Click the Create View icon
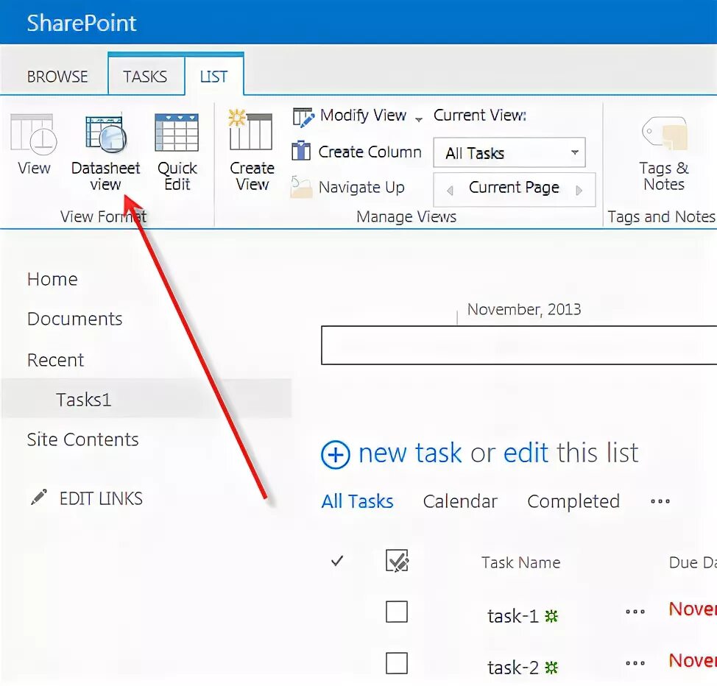This screenshot has height=686, width=717. click(x=252, y=131)
